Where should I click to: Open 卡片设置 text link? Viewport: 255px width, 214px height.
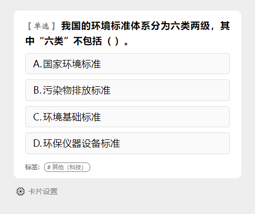[43, 191]
